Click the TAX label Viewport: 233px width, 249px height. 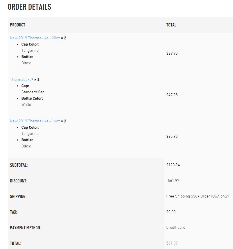[14, 212]
